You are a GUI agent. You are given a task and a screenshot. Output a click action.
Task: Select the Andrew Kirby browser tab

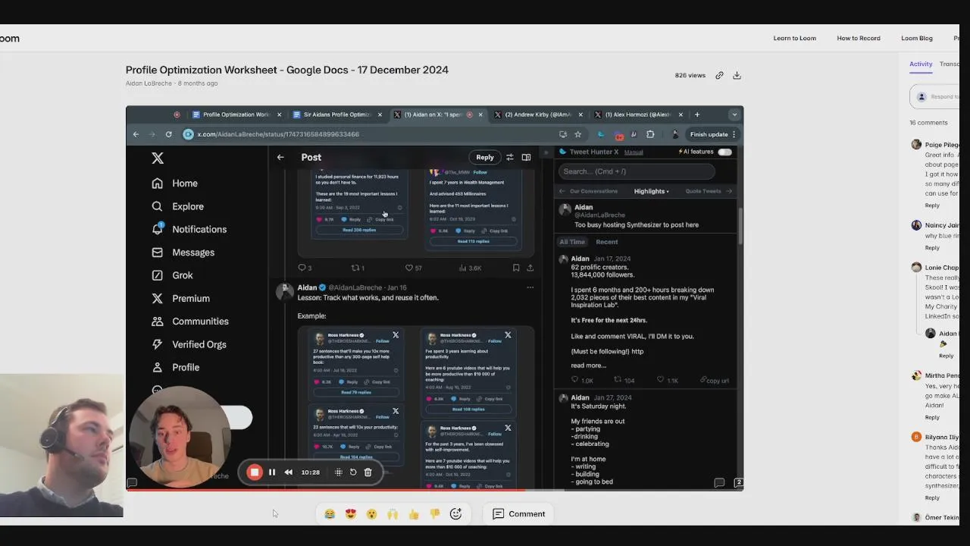[538, 115]
